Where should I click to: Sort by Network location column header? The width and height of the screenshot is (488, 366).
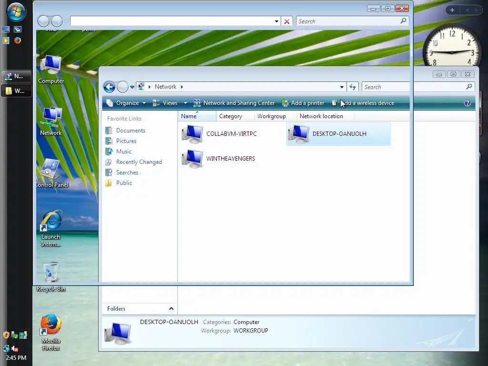[x=325, y=116]
